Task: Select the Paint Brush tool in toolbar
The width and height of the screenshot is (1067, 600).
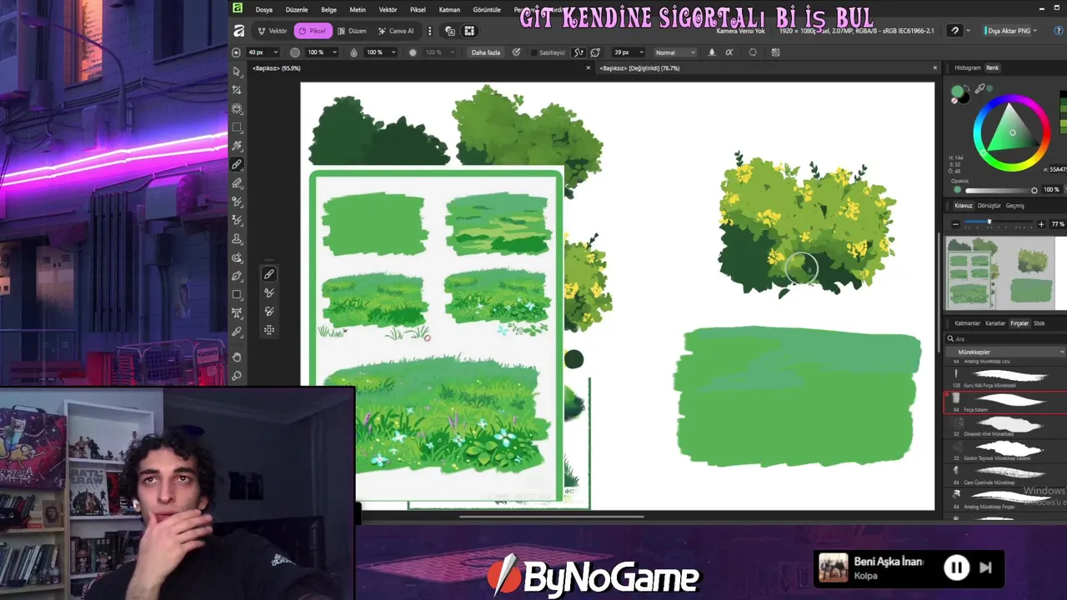Action: click(237, 165)
